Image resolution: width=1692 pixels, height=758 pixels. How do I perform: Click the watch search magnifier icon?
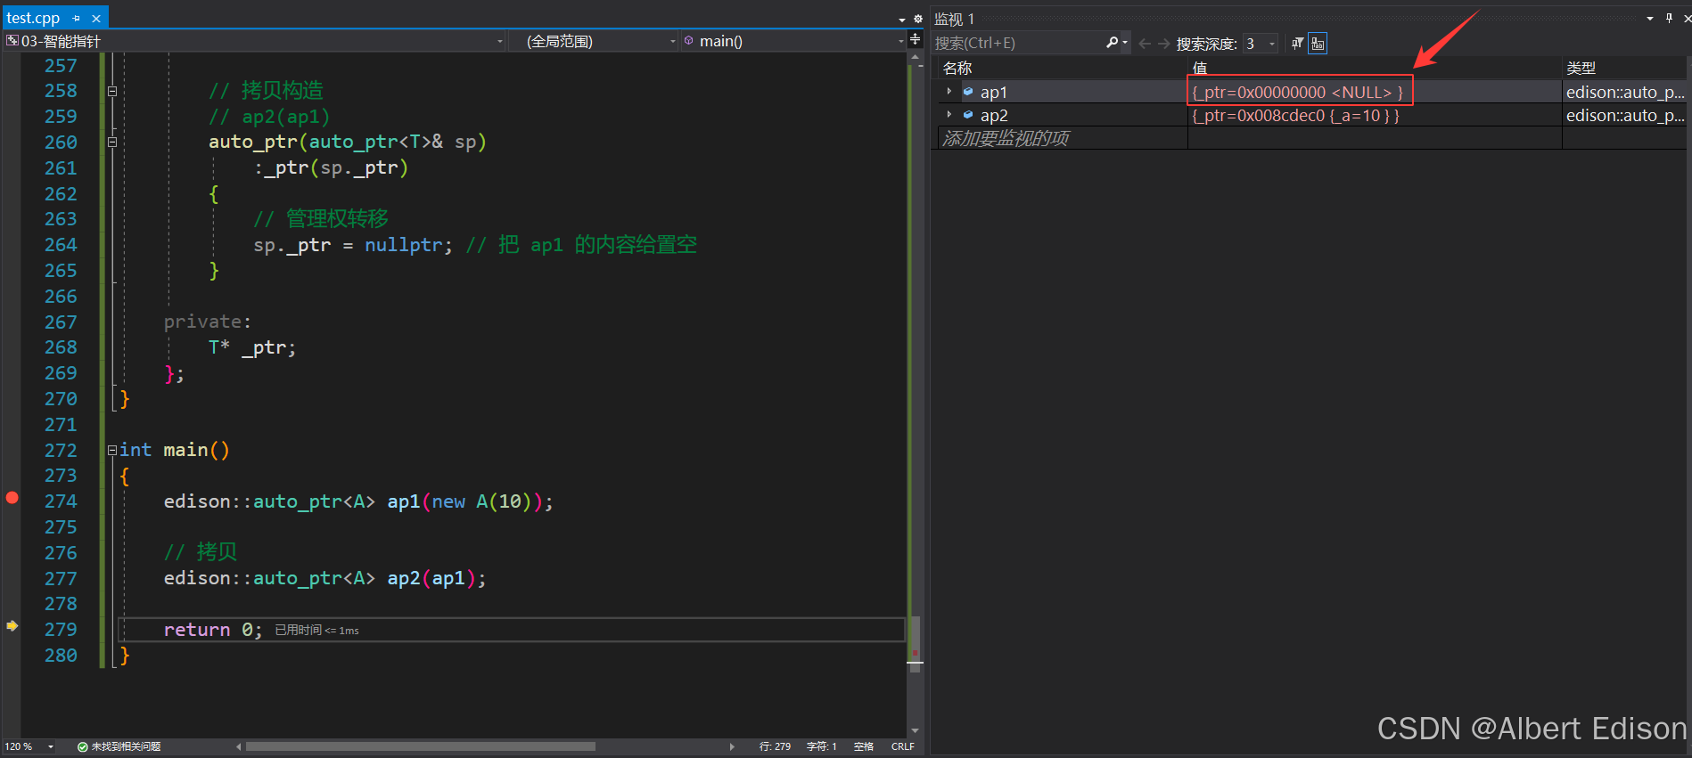pos(1112,43)
